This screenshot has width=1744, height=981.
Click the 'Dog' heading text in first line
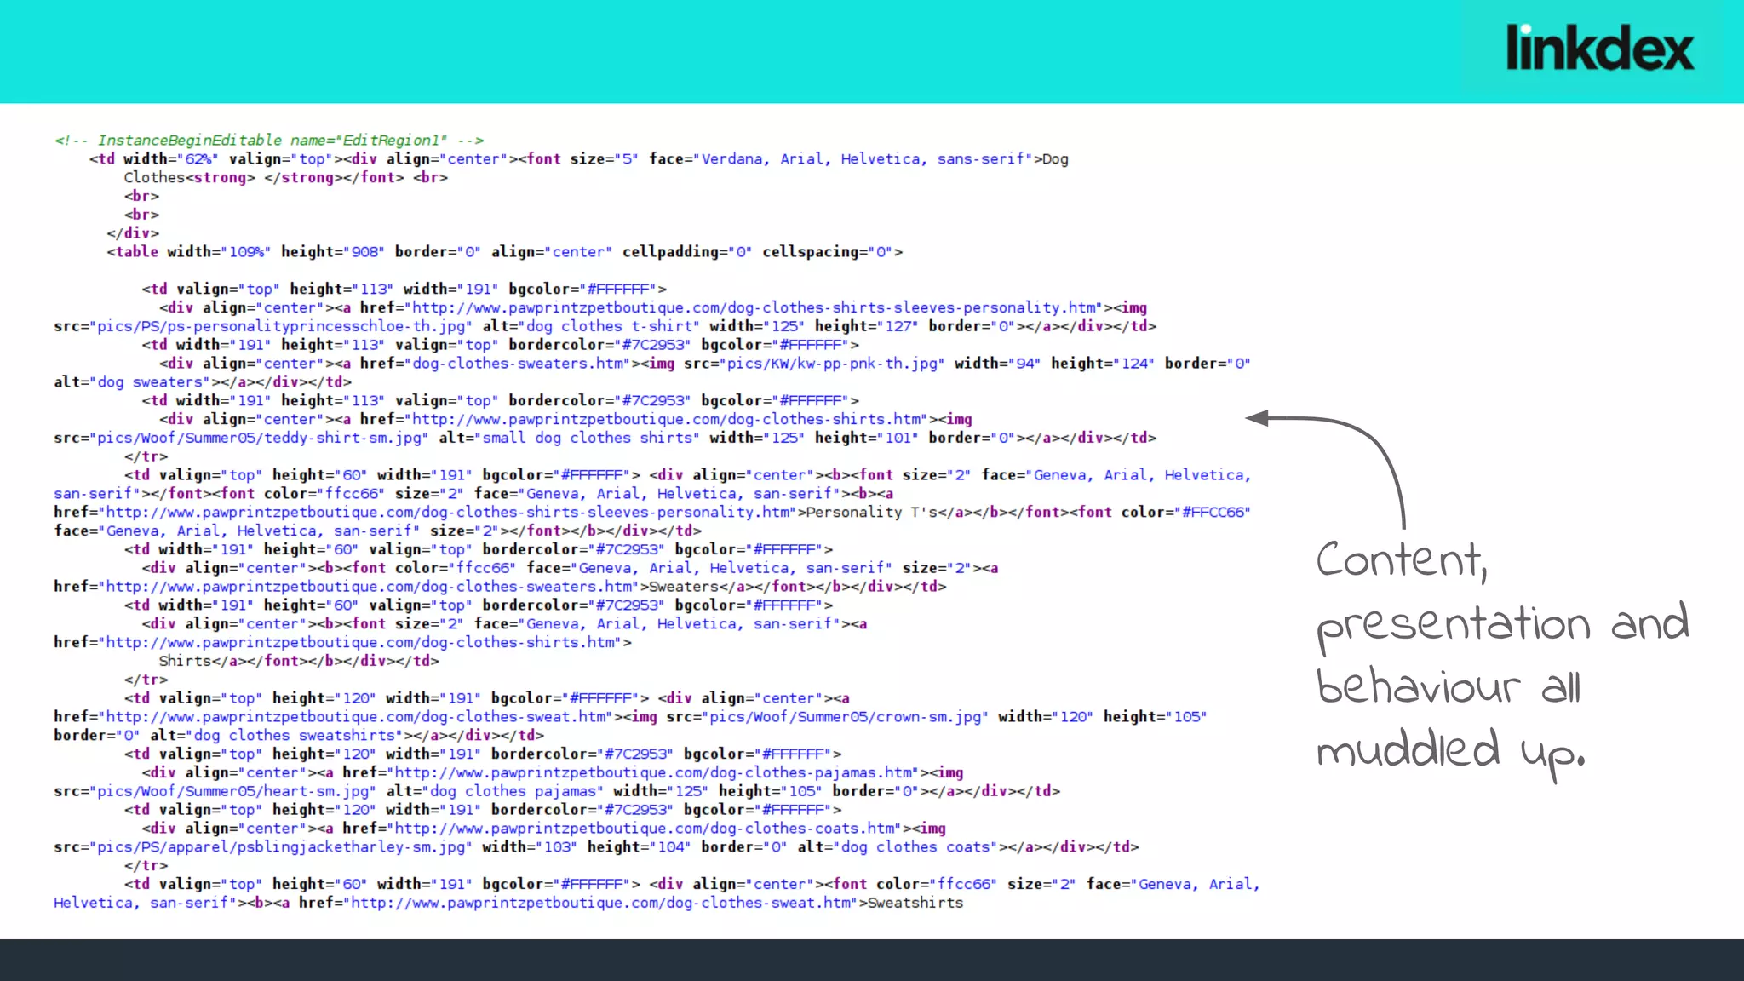pyautogui.click(x=1055, y=159)
